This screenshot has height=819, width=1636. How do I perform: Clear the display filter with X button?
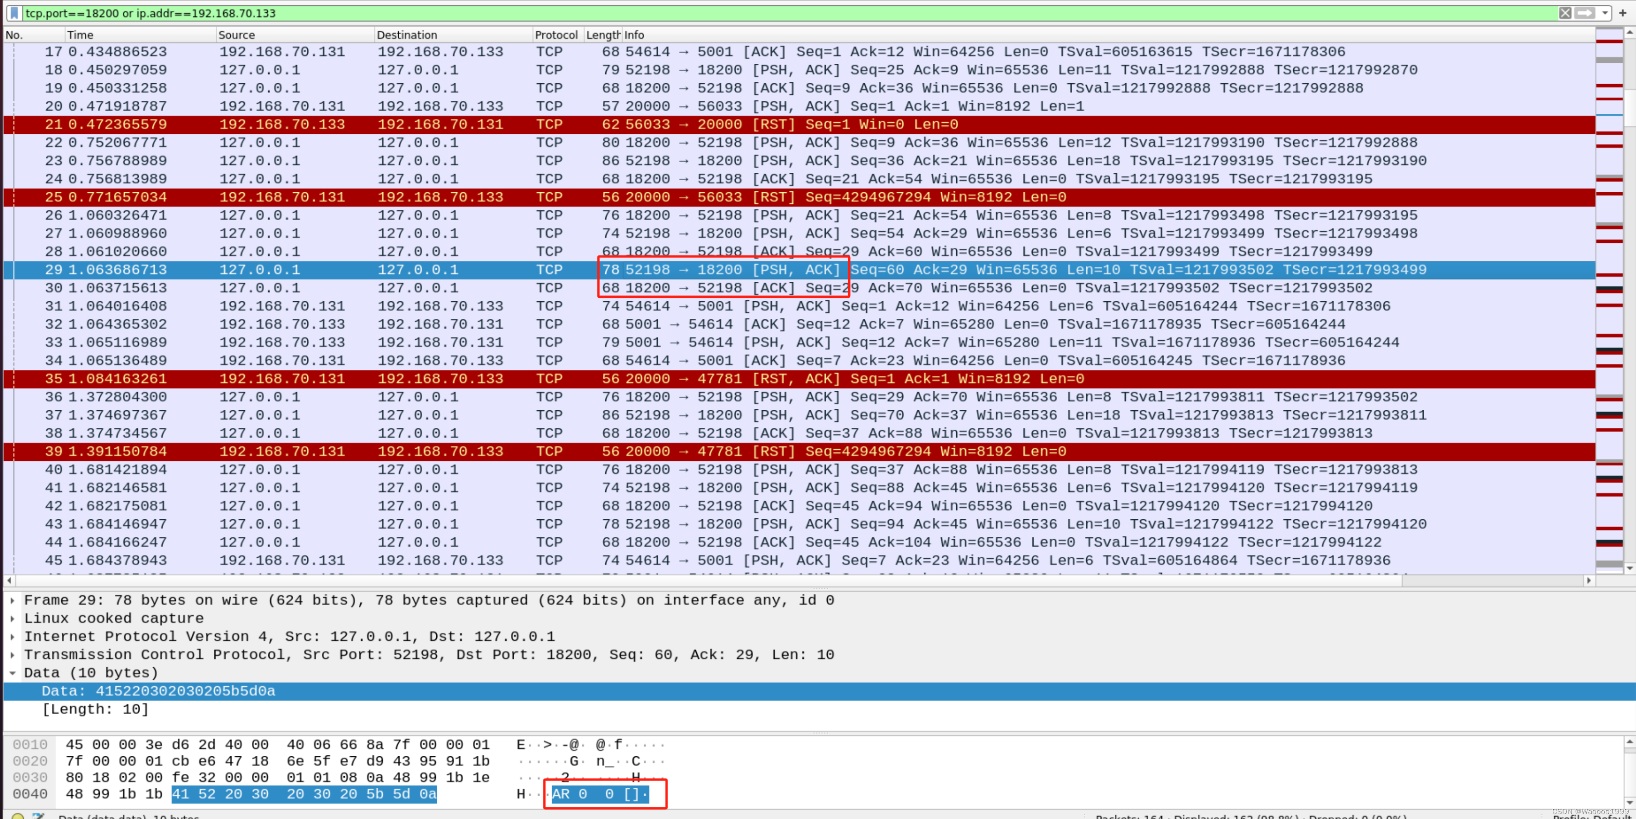(1565, 13)
